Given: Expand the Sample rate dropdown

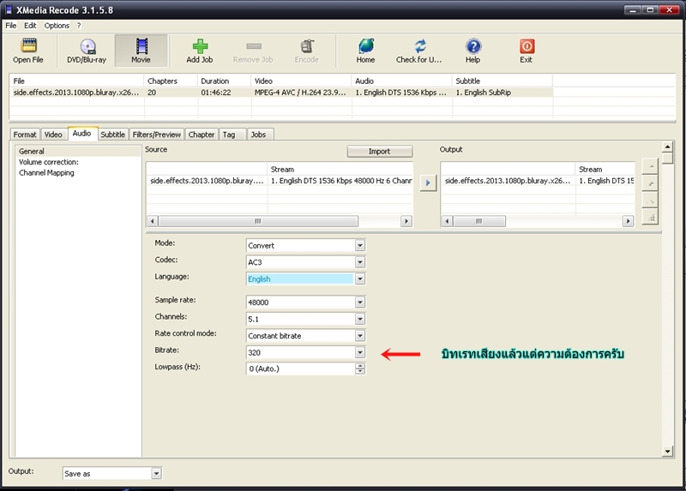Looking at the screenshot, I should (360, 302).
